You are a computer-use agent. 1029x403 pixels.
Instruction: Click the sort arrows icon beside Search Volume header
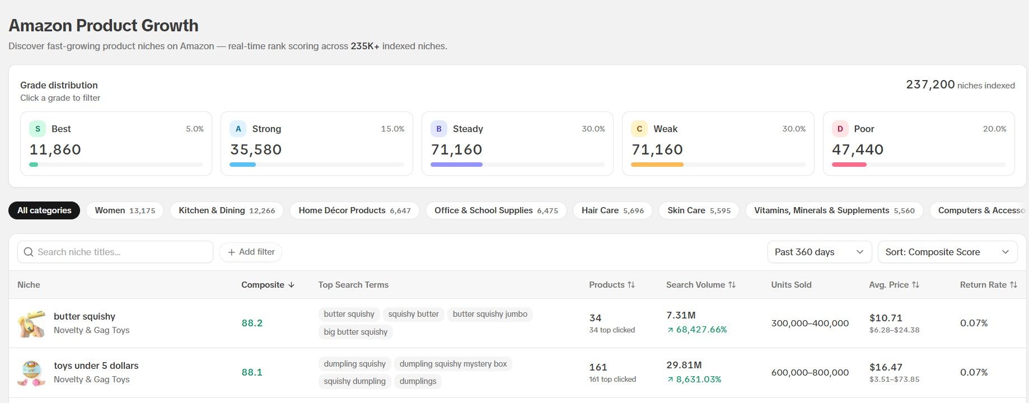click(732, 285)
